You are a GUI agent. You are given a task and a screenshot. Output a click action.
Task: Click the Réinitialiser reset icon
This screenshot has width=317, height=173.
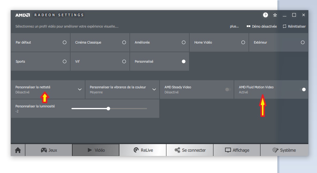click(285, 26)
